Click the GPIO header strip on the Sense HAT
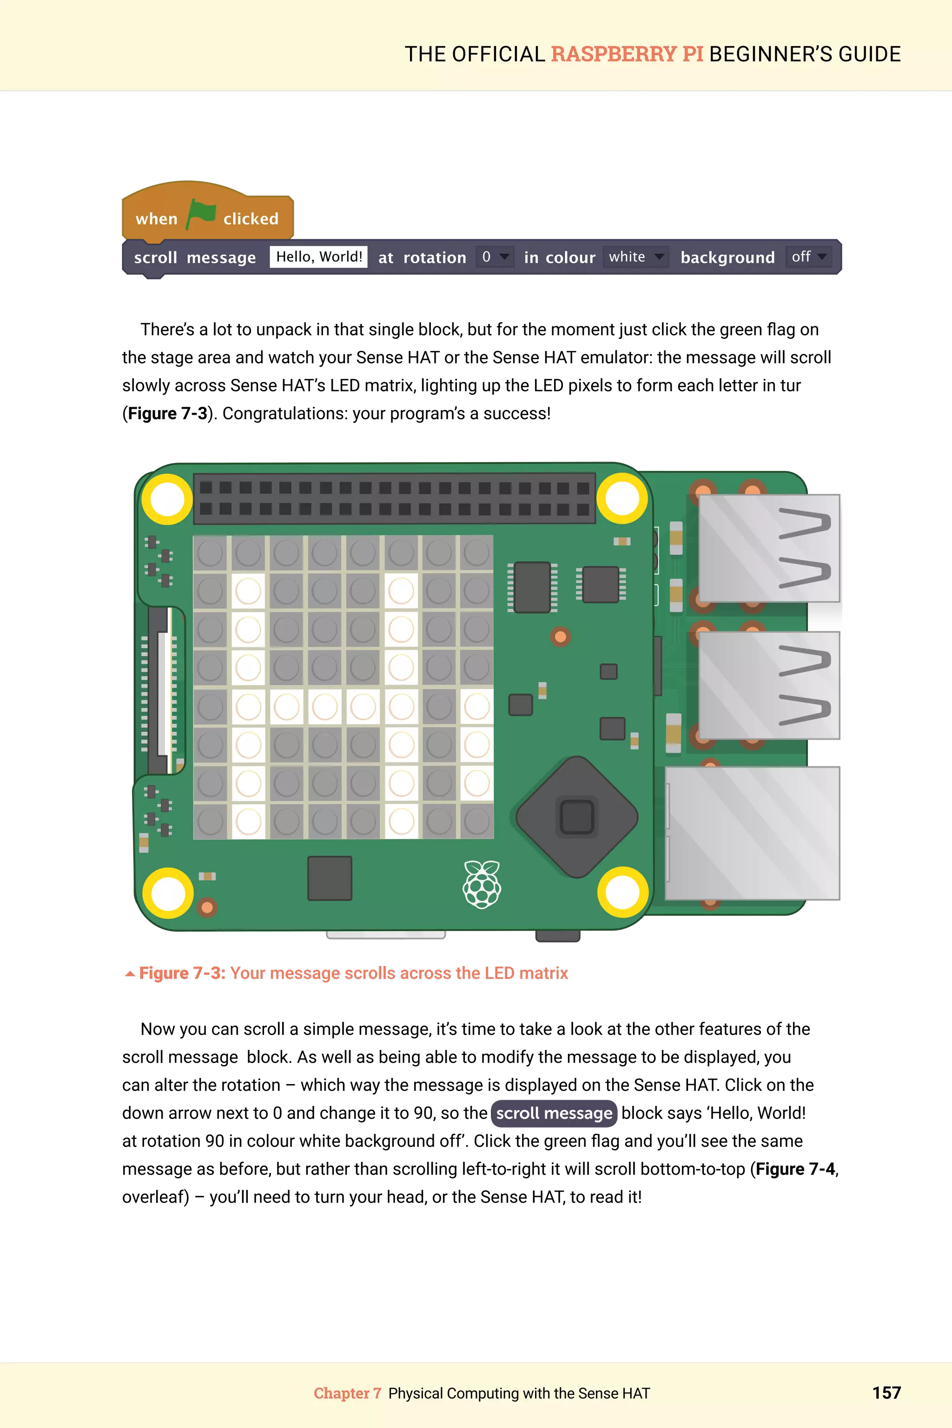952x1428 pixels. (x=395, y=498)
